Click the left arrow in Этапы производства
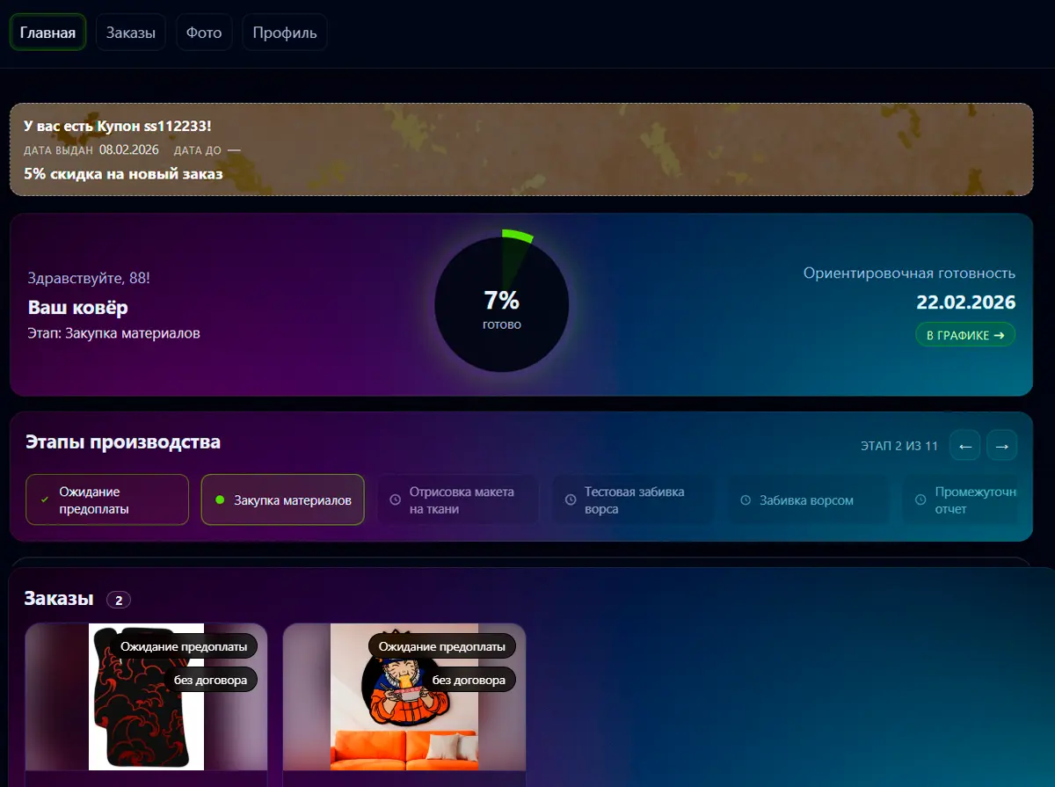The height and width of the screenshot is (787, 1055). [964, 446]
